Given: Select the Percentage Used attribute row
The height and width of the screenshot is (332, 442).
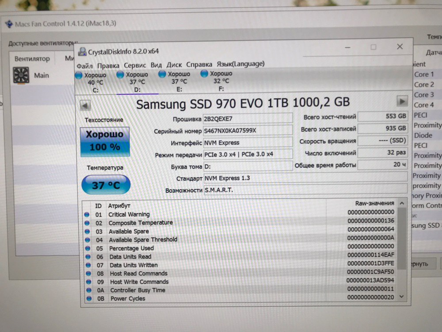Looking at the screenshot, I should (x=240, y=247).
